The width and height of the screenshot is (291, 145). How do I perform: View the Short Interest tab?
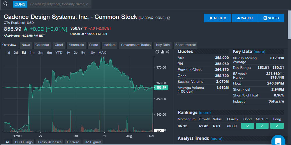click(186, 45)
